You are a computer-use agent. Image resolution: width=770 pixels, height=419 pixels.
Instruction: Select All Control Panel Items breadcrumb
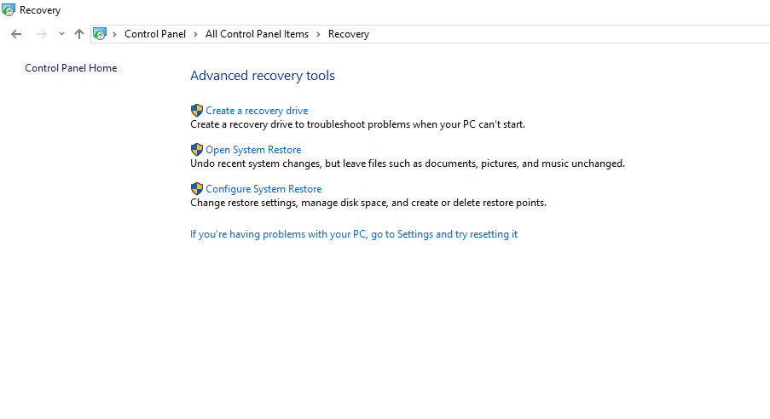[x=257, y=34]
